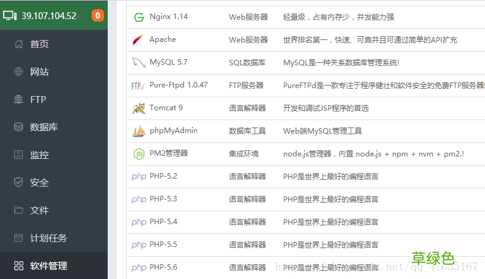The height and width of the screenshot is (279, 485).
Task: Click the Pure-Ftpd FTP icon
Action: [138, 86]
